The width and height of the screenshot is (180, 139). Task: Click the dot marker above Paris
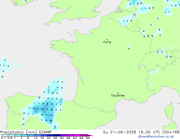coord(107,40)
